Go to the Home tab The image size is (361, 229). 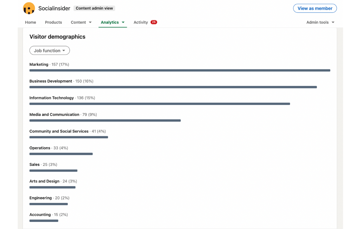tap(30, 22)
